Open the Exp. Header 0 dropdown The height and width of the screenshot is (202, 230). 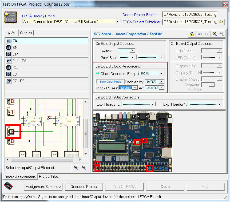(153, 104)
